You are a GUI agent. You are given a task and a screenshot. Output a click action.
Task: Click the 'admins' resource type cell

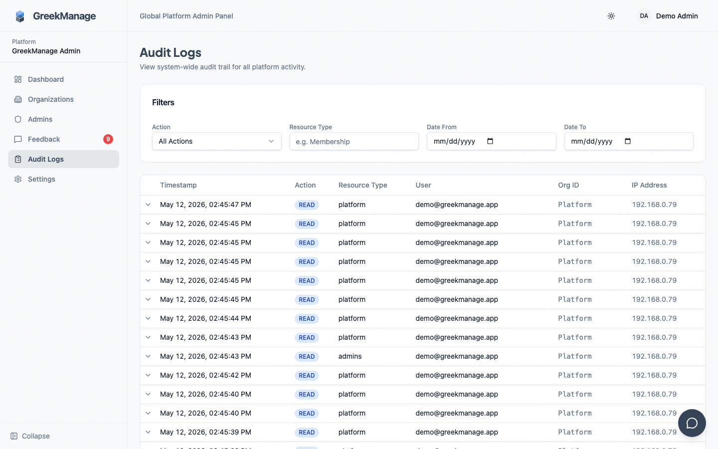(x=350, y=356)
